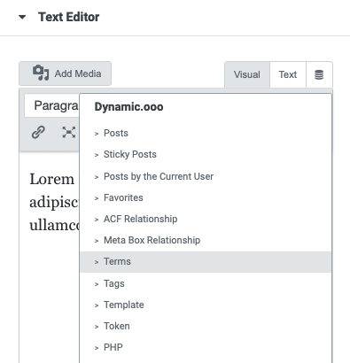
Task: Switch to the Text tab
Action: point(288,74)
